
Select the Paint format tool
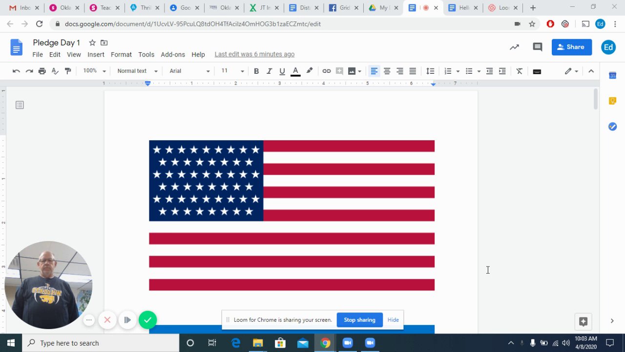(68, 71)
